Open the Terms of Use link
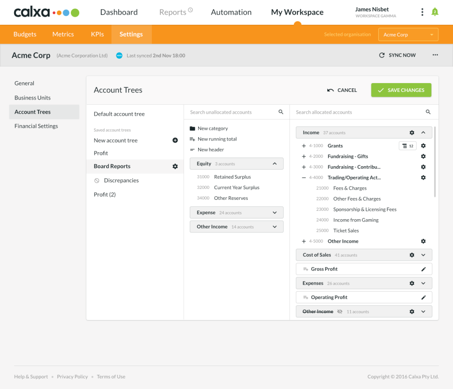This screenshot has height=389, width=453. [111, 377]
